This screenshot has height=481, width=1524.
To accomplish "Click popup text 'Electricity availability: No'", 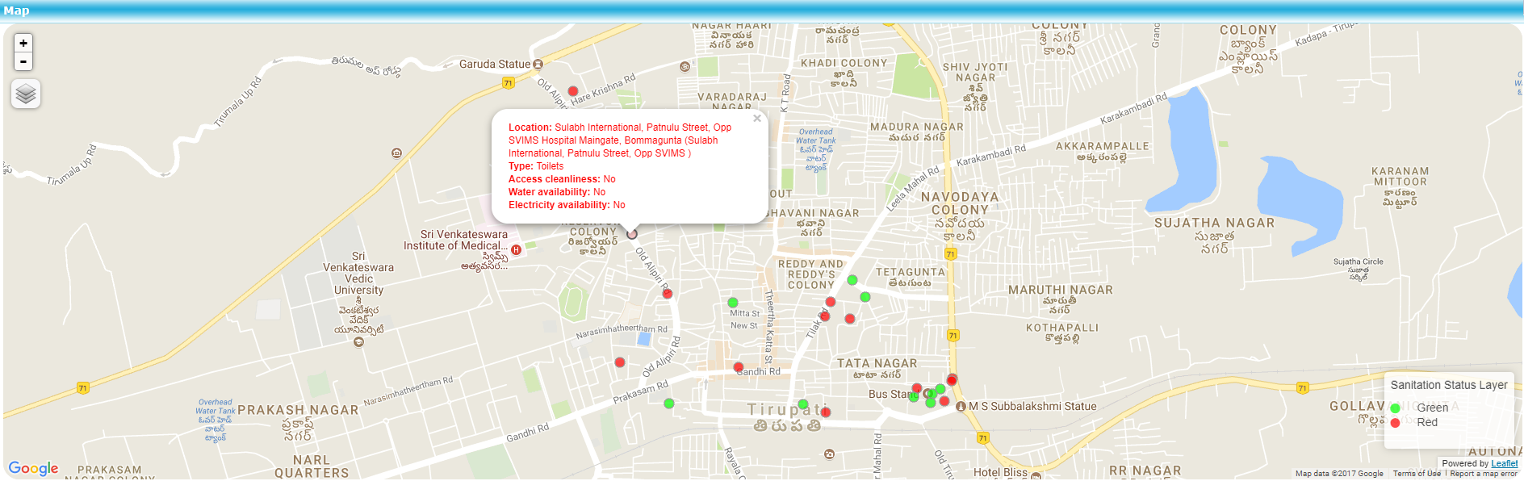I will click(x=567, y=205).
